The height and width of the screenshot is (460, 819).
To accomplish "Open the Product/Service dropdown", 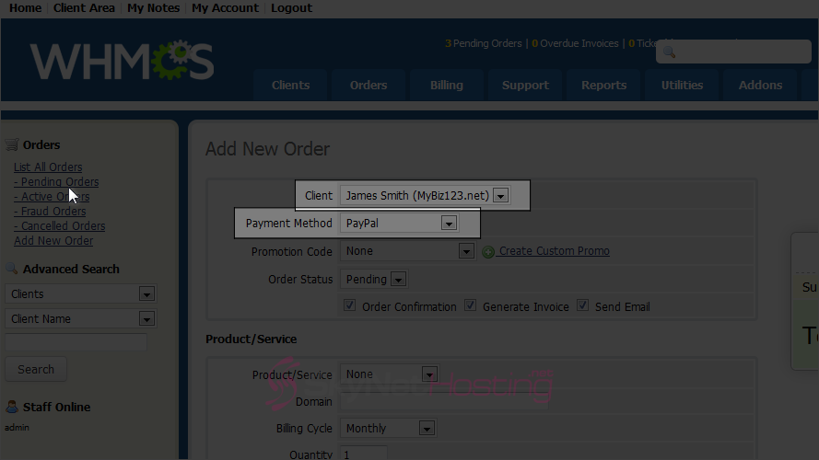I will coord(389,374).
